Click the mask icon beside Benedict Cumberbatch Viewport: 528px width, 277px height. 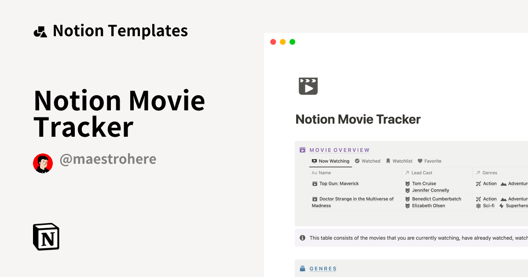[x=407, y=199]
